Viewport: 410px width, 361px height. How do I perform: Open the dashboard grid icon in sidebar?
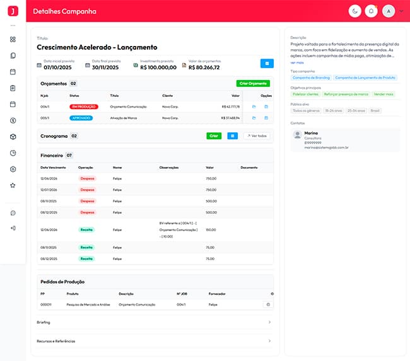point(13,40)
